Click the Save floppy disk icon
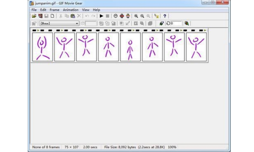Screen dimensions: 254x152 pyautogui.click(x=46, y=16)
